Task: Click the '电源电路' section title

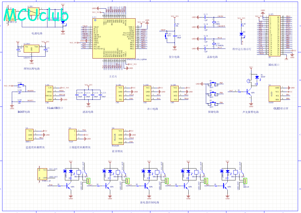Action: [x=37, y=33]
